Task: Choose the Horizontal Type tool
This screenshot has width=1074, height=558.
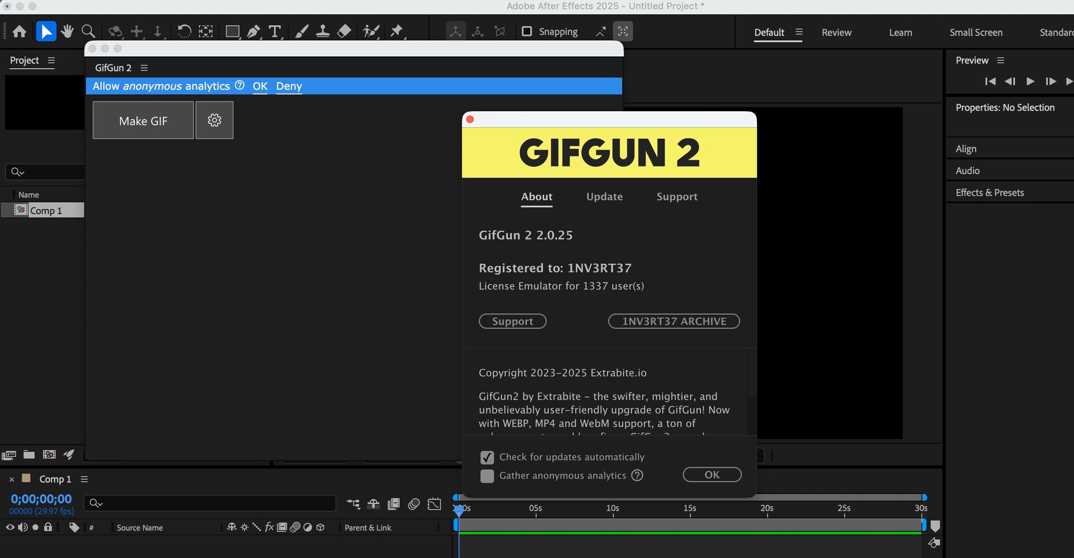Action: point(275,31)
